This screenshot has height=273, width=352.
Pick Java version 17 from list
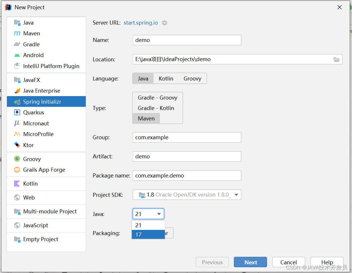[x=148, y=234]
